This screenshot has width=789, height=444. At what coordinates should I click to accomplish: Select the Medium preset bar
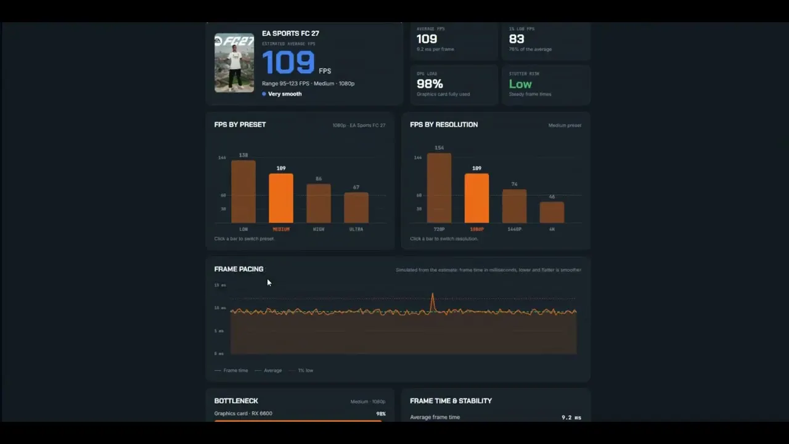pyautogui.click(x=281, y=198)
